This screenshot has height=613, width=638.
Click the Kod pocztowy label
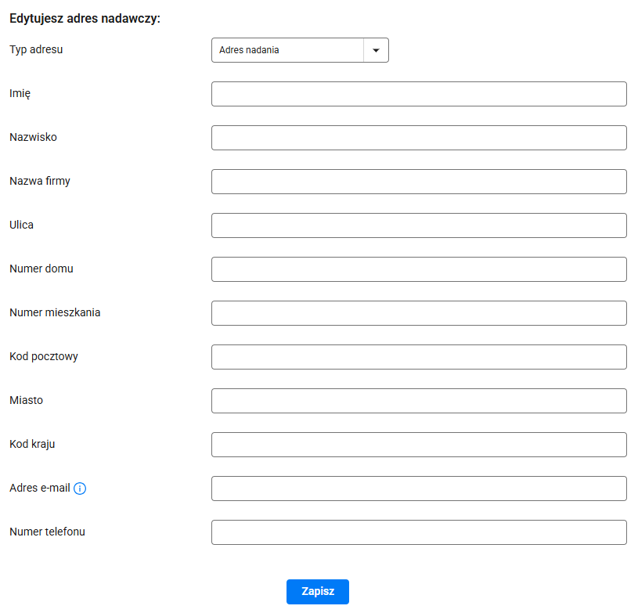(x=44, y=356)
